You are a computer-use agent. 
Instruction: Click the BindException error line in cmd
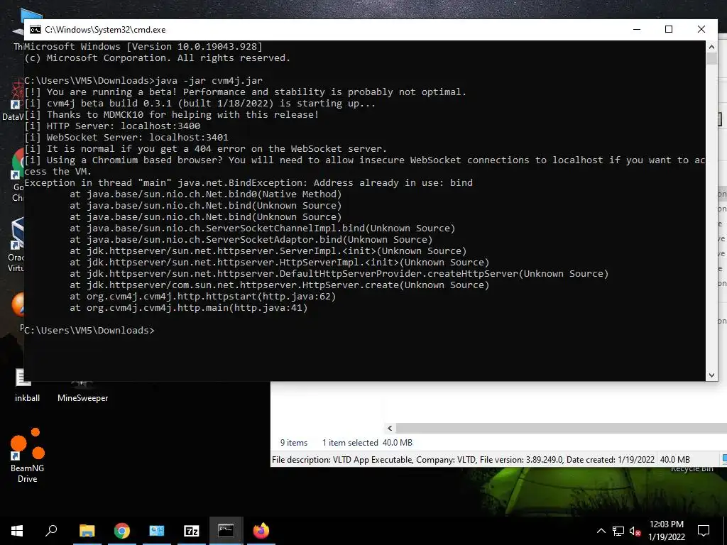click(248, 182)
